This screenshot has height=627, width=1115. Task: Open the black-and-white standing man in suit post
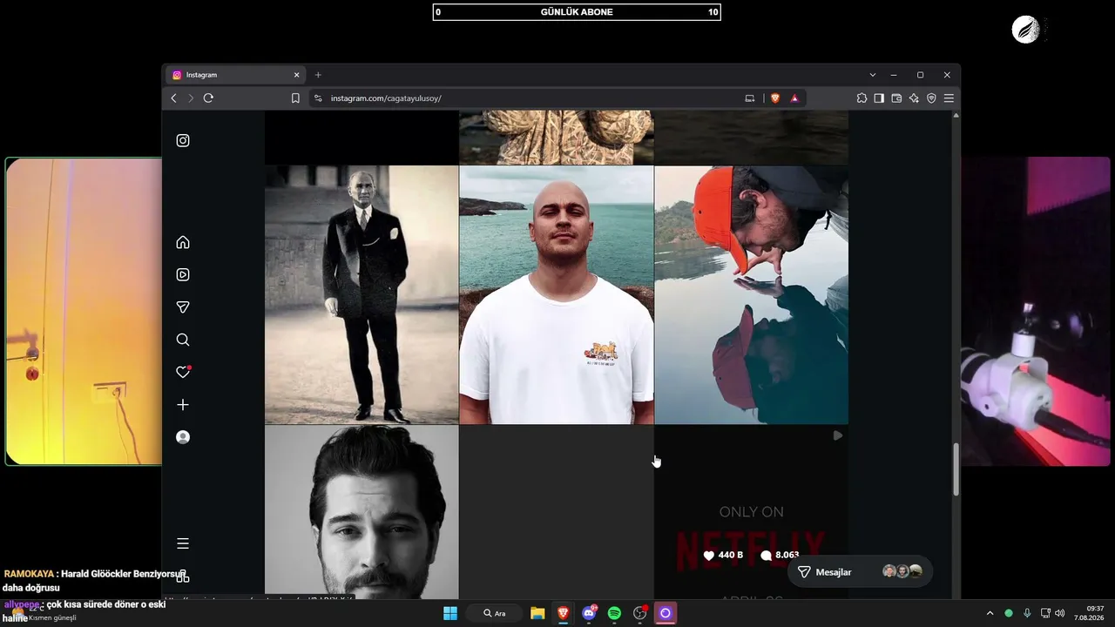point(362,294)
